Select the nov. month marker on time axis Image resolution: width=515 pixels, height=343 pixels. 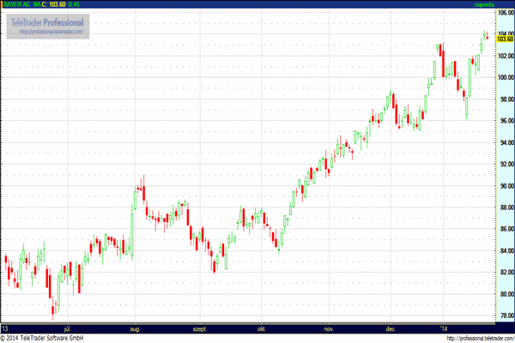[x=329, y=329]
